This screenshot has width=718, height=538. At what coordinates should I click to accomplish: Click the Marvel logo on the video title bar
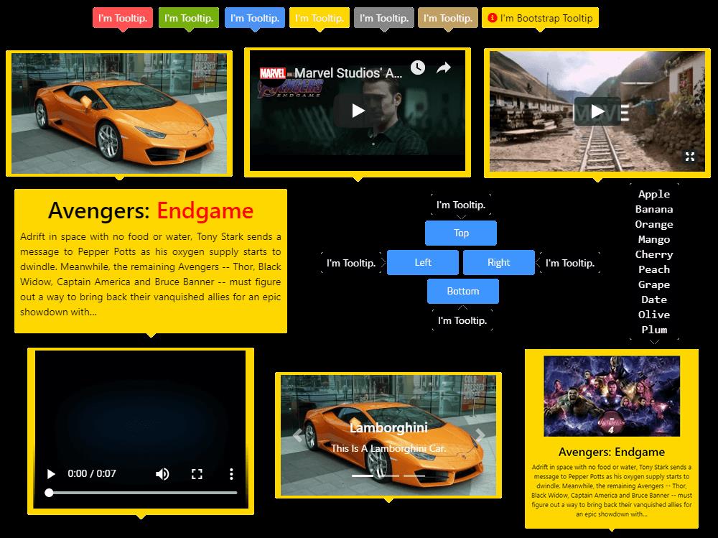272,73
